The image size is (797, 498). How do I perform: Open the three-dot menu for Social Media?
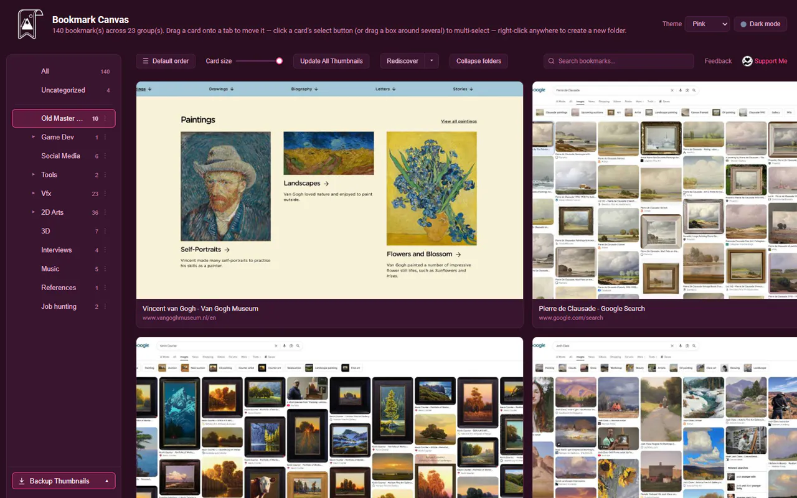[105, 156]
